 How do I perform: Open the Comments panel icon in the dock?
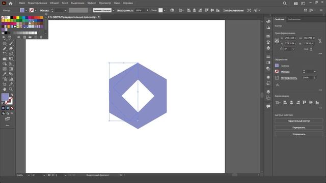(x=268, y=106)
